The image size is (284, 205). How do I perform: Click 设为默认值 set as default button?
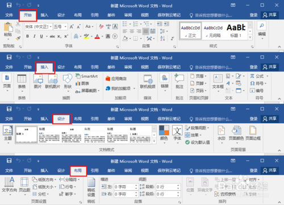click(198, 143)
